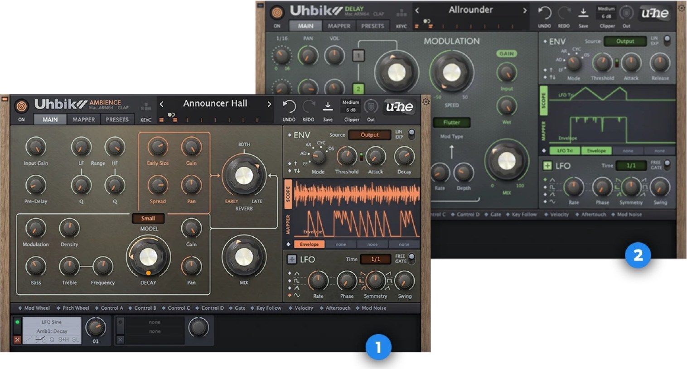
Task: Click the Envelope scope source button in Ambience
Action: (309, 244)
